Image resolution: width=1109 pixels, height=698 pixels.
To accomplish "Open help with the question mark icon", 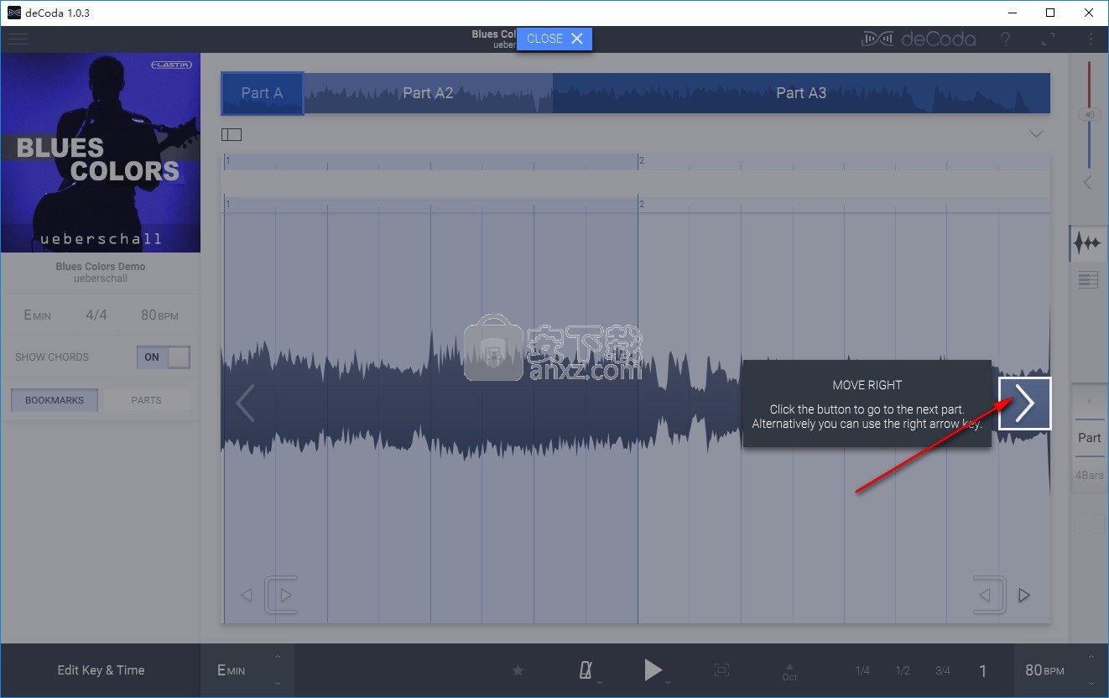I will click(x=1005, y=39).
